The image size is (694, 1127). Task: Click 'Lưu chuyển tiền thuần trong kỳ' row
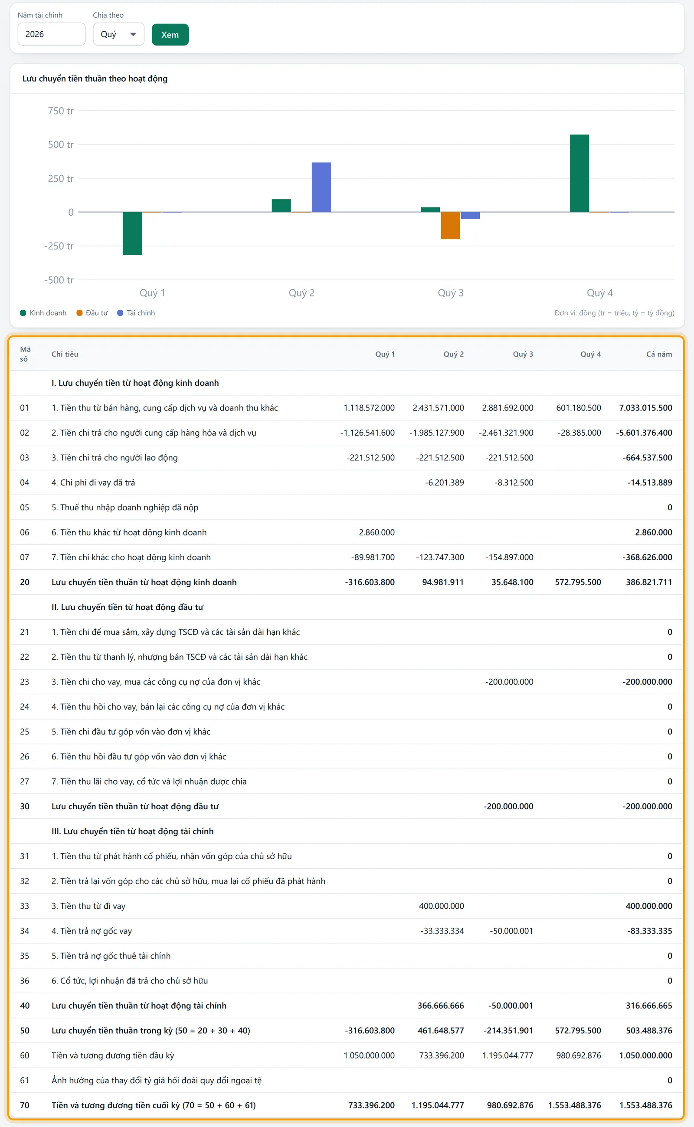point(346,1031)
